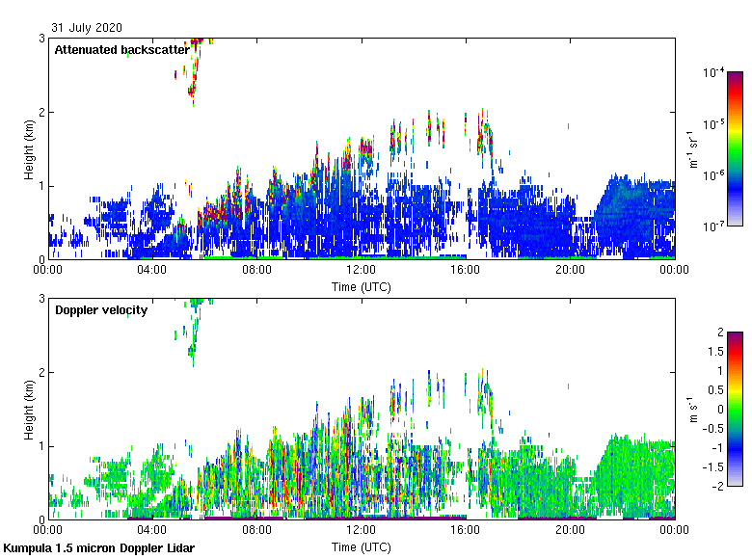This screenshot has width=752, height=559.
Task: Click the 04:00 tick of the Doppler plot
Action: (152, 530)
